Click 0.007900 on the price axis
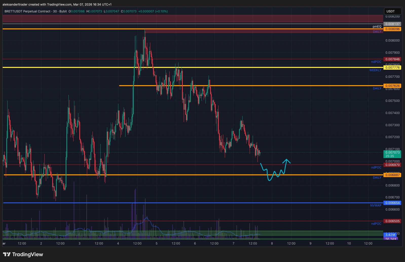This screenshot has height=262, width=405. coord(392,53)
